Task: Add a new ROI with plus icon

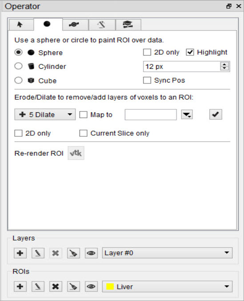Action: (x=20, y=286)
